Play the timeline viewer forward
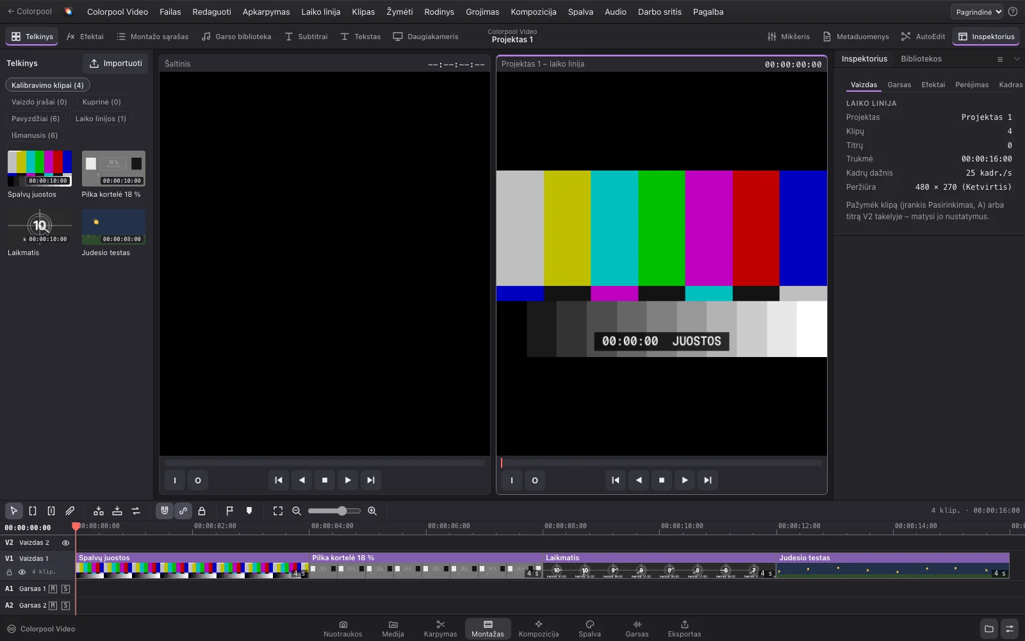 685,480
